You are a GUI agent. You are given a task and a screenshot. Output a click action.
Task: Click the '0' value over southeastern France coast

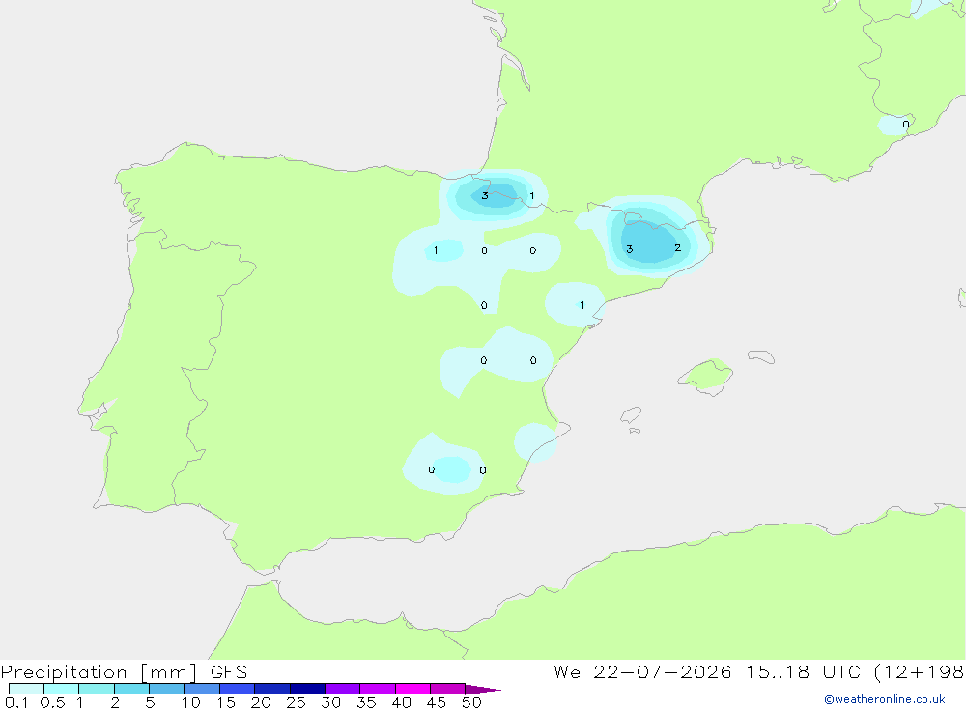(x=906, y=125)
